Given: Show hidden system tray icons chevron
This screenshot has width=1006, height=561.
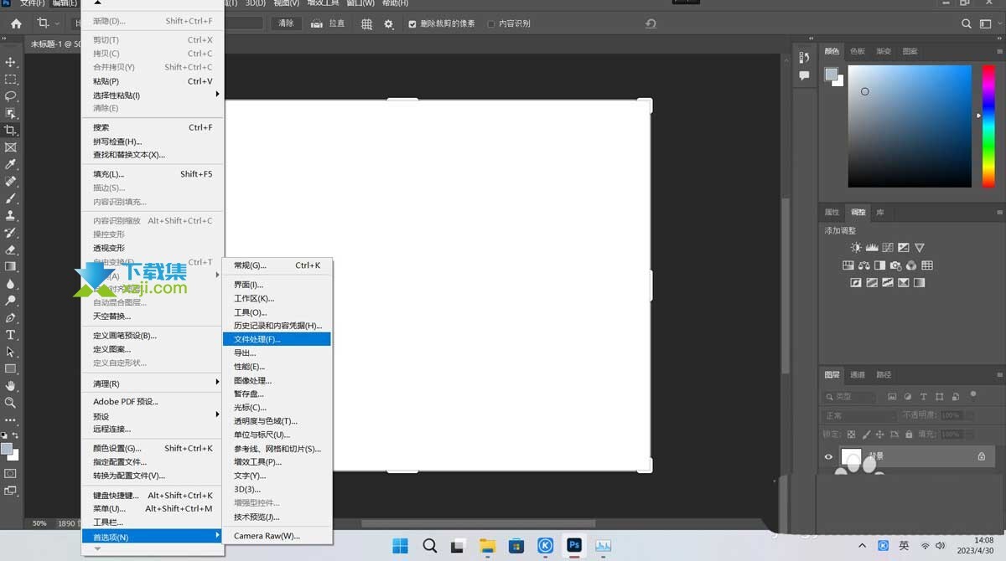Looking at the screenshot, I should point(863,546).
